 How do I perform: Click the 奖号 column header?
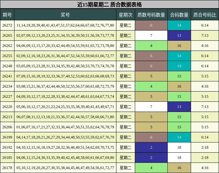(x=65, y=15)
